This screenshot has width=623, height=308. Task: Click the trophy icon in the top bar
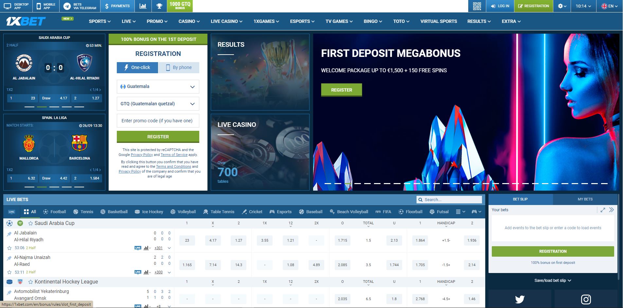pos(159,6)
